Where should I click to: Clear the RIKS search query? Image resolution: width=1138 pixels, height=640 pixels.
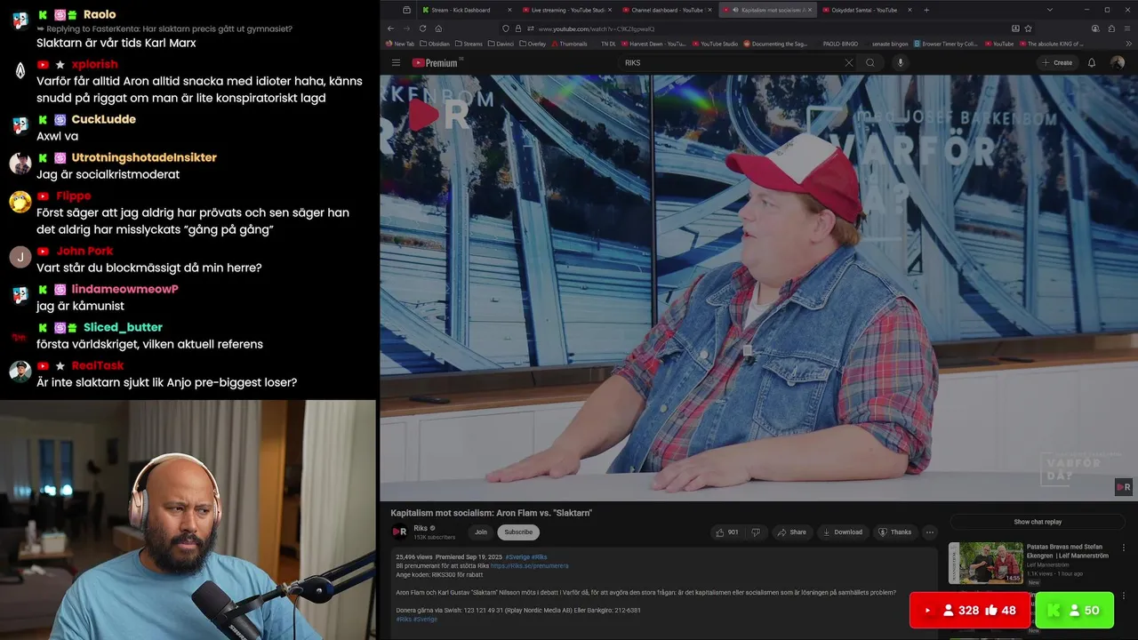click(848, 63)
